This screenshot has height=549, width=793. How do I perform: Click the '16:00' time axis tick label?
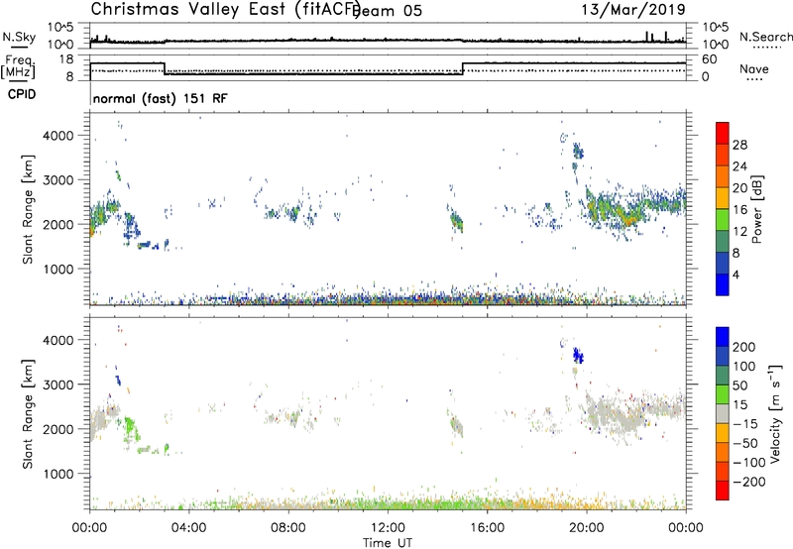487,528
